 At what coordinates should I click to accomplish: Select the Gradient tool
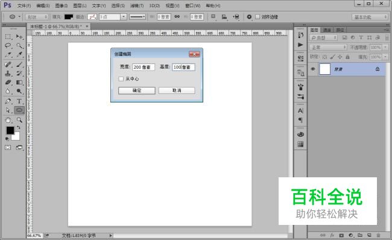(19, 82)
